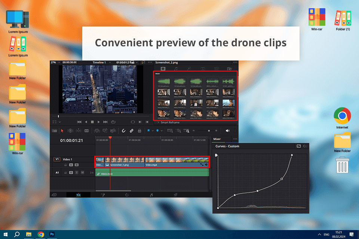Click the Replace Clip icon in toolbar
359x239 pixels.
113,131
